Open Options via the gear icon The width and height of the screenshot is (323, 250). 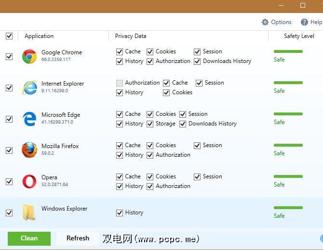click(x=265, y=22)
